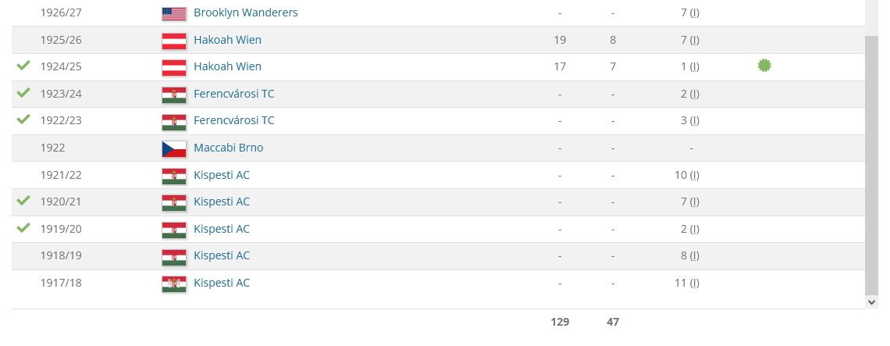Click the green checkmark for season 1919/20
The height and width of the screenshot is (346, 890).
(23, 228)
